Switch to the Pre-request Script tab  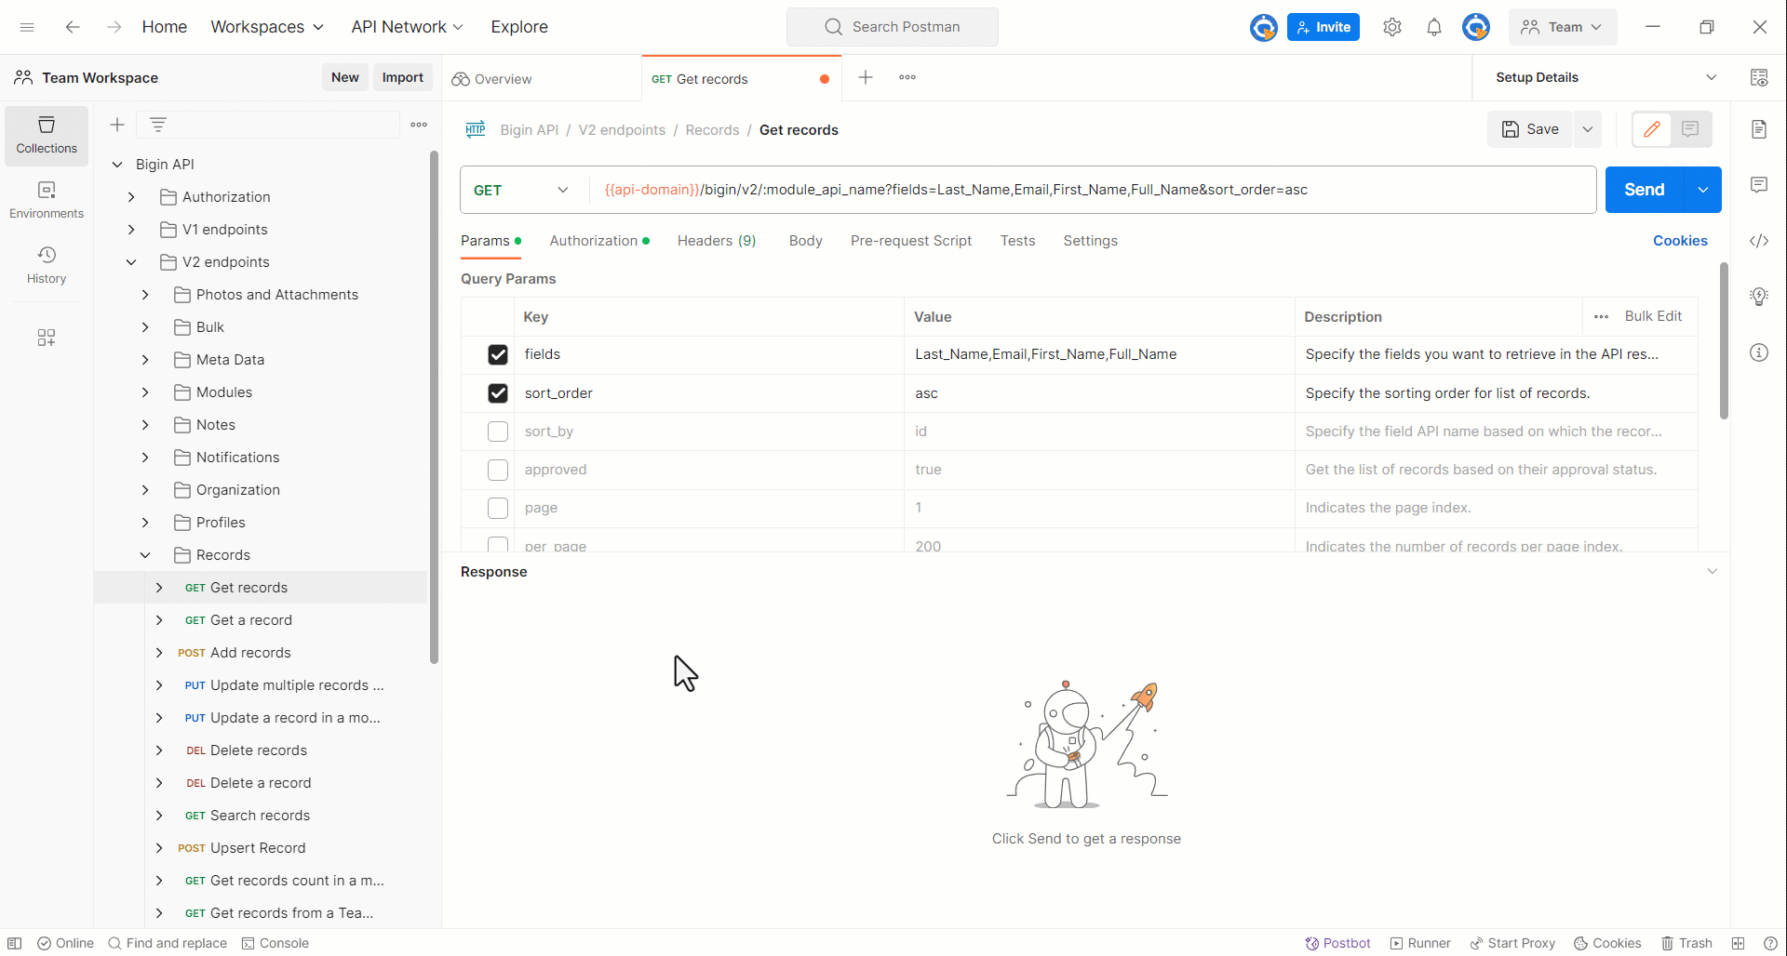click(910, 241)
